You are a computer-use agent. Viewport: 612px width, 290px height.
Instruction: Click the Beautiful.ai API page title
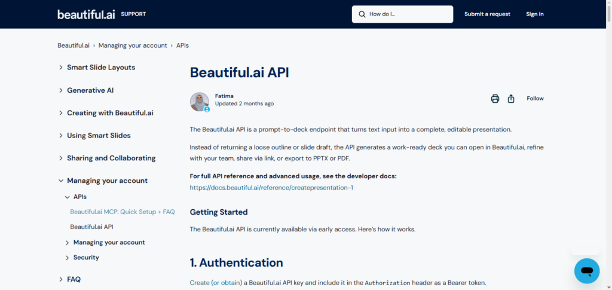pos(239,72)
